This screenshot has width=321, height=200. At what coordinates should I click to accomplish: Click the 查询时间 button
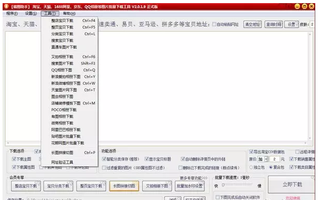click(x=274, y=24)
